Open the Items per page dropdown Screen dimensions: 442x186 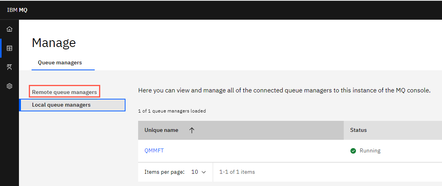pyautogui.click(x=199, y=172)
